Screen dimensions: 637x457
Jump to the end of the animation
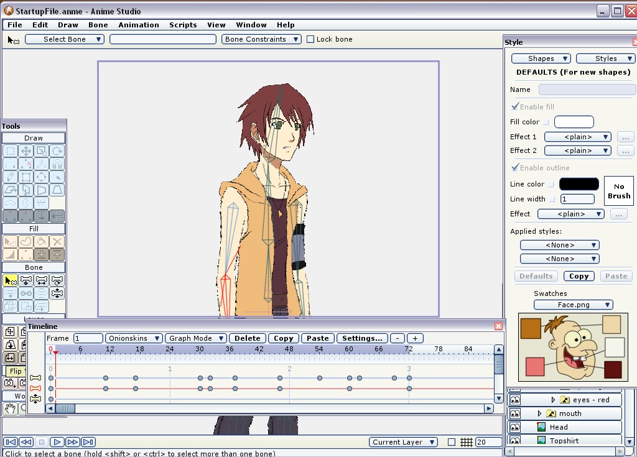point(88,442)
